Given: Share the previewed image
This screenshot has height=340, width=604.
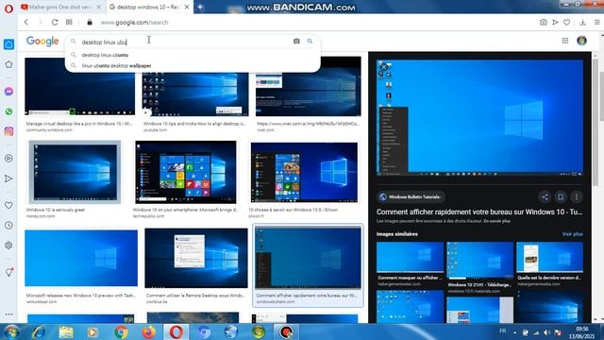Looking at the screenshot, I should pyautogui.click(x=545, y=197).
